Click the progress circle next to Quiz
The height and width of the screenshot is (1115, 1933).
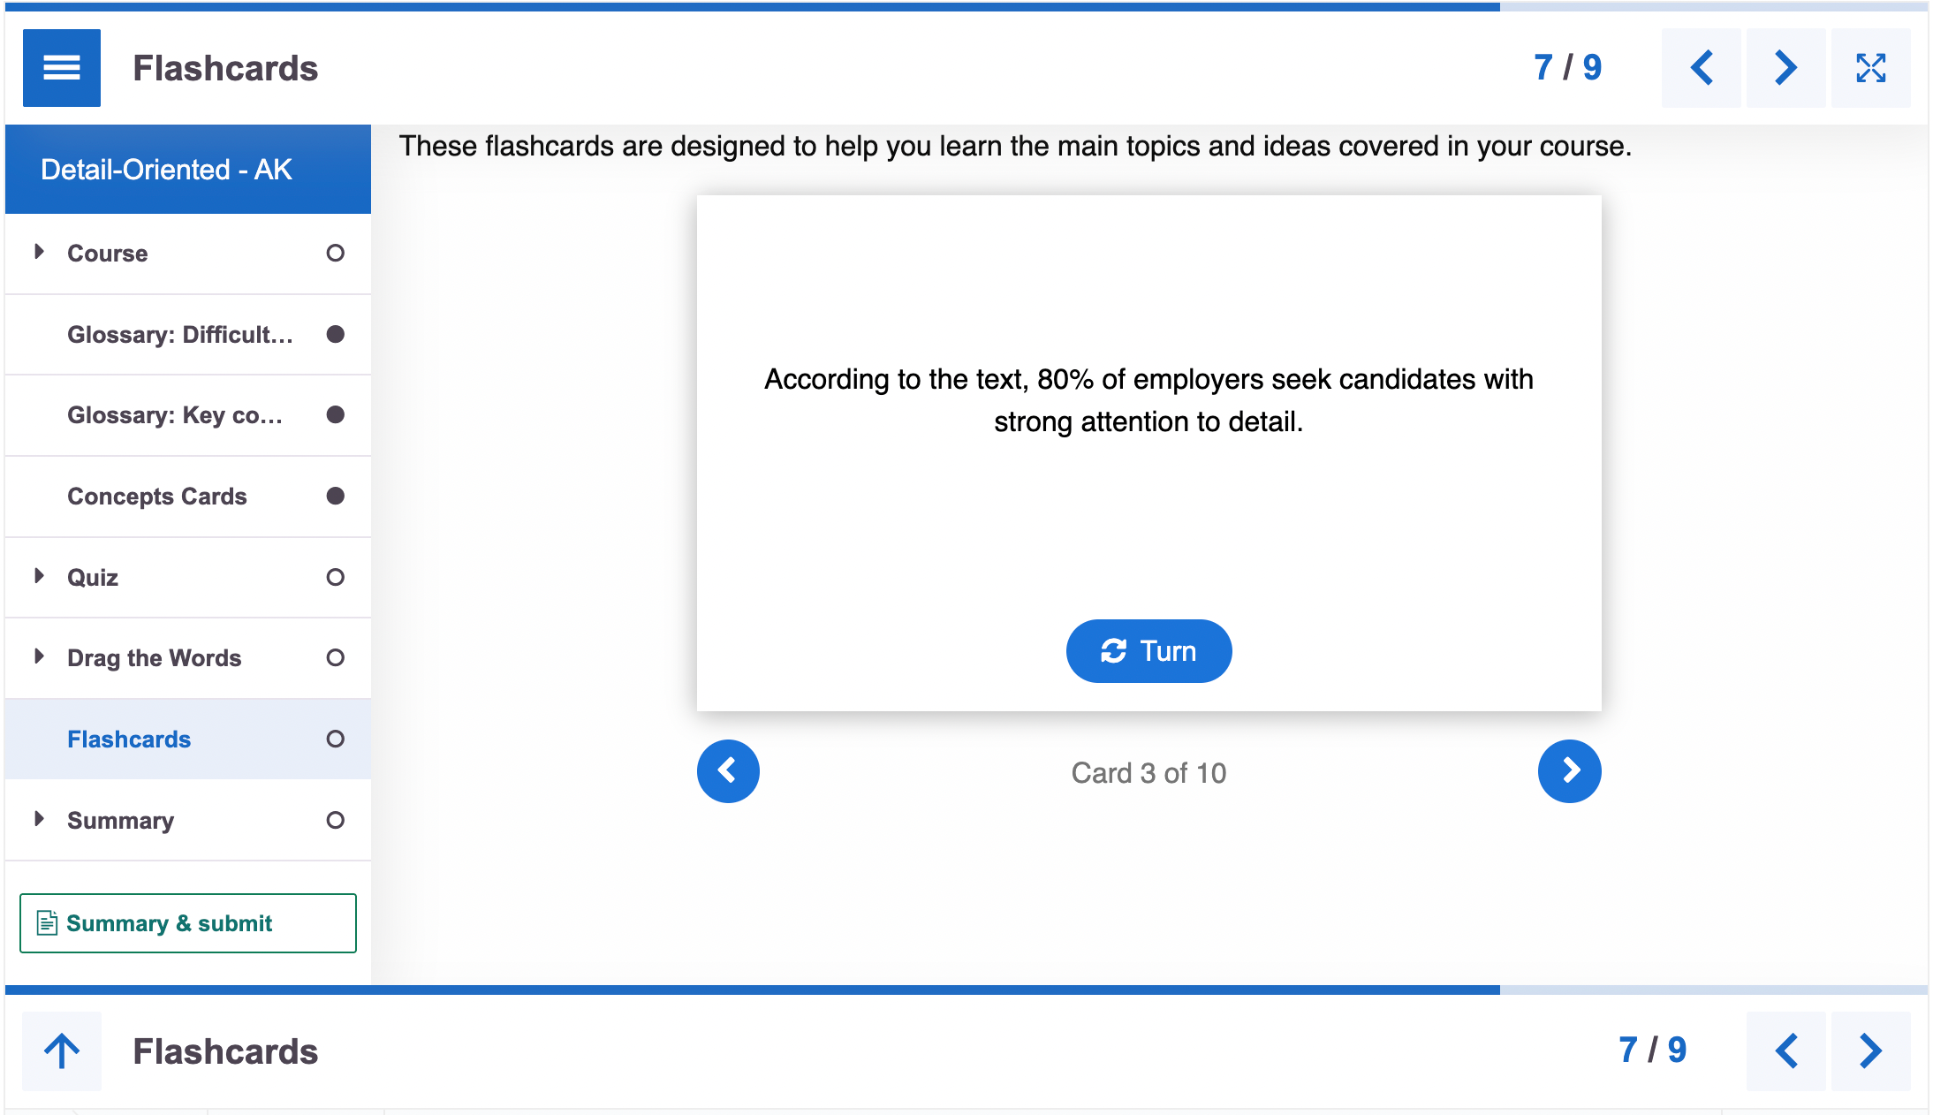click(335, 577)
